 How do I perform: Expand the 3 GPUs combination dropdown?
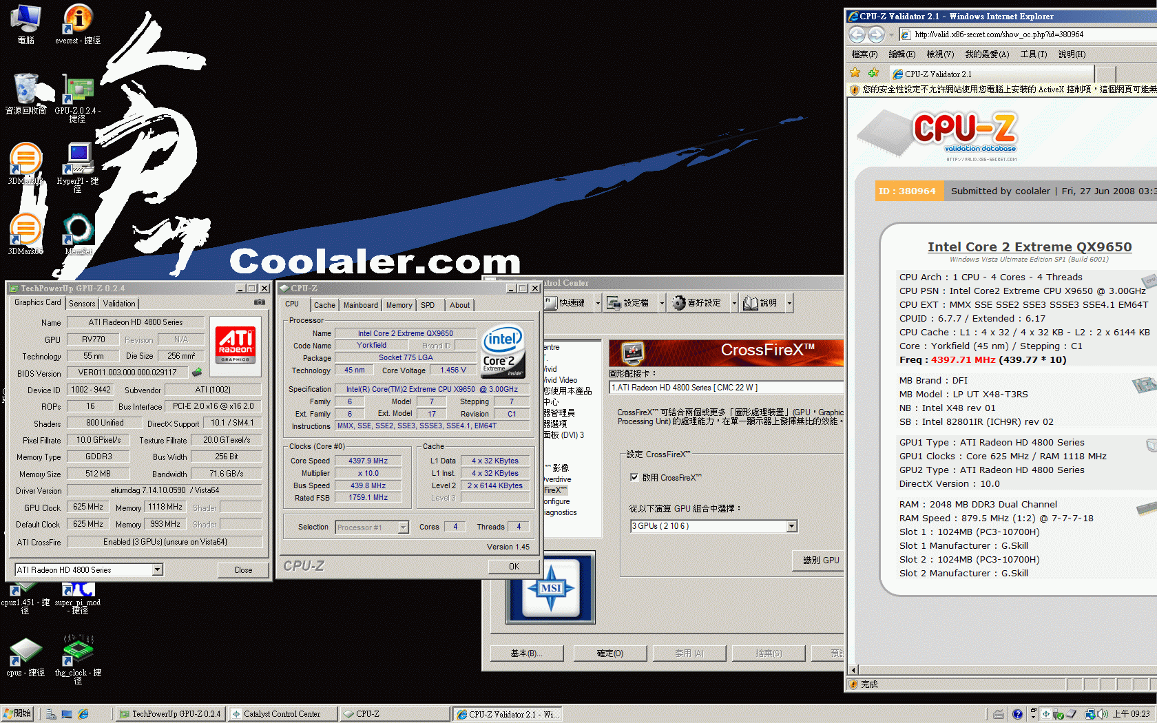[792, 526]
